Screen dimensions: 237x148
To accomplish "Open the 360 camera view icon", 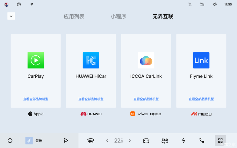I will click(165, 141).
